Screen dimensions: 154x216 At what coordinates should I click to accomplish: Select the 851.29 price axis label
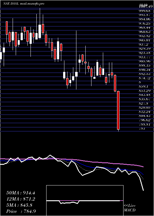point(145,91)
